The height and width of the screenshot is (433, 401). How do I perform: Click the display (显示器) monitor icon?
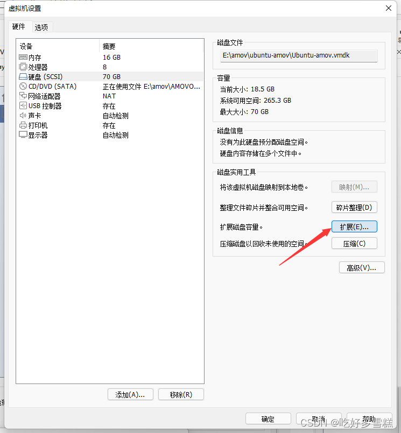coord(23,135)
